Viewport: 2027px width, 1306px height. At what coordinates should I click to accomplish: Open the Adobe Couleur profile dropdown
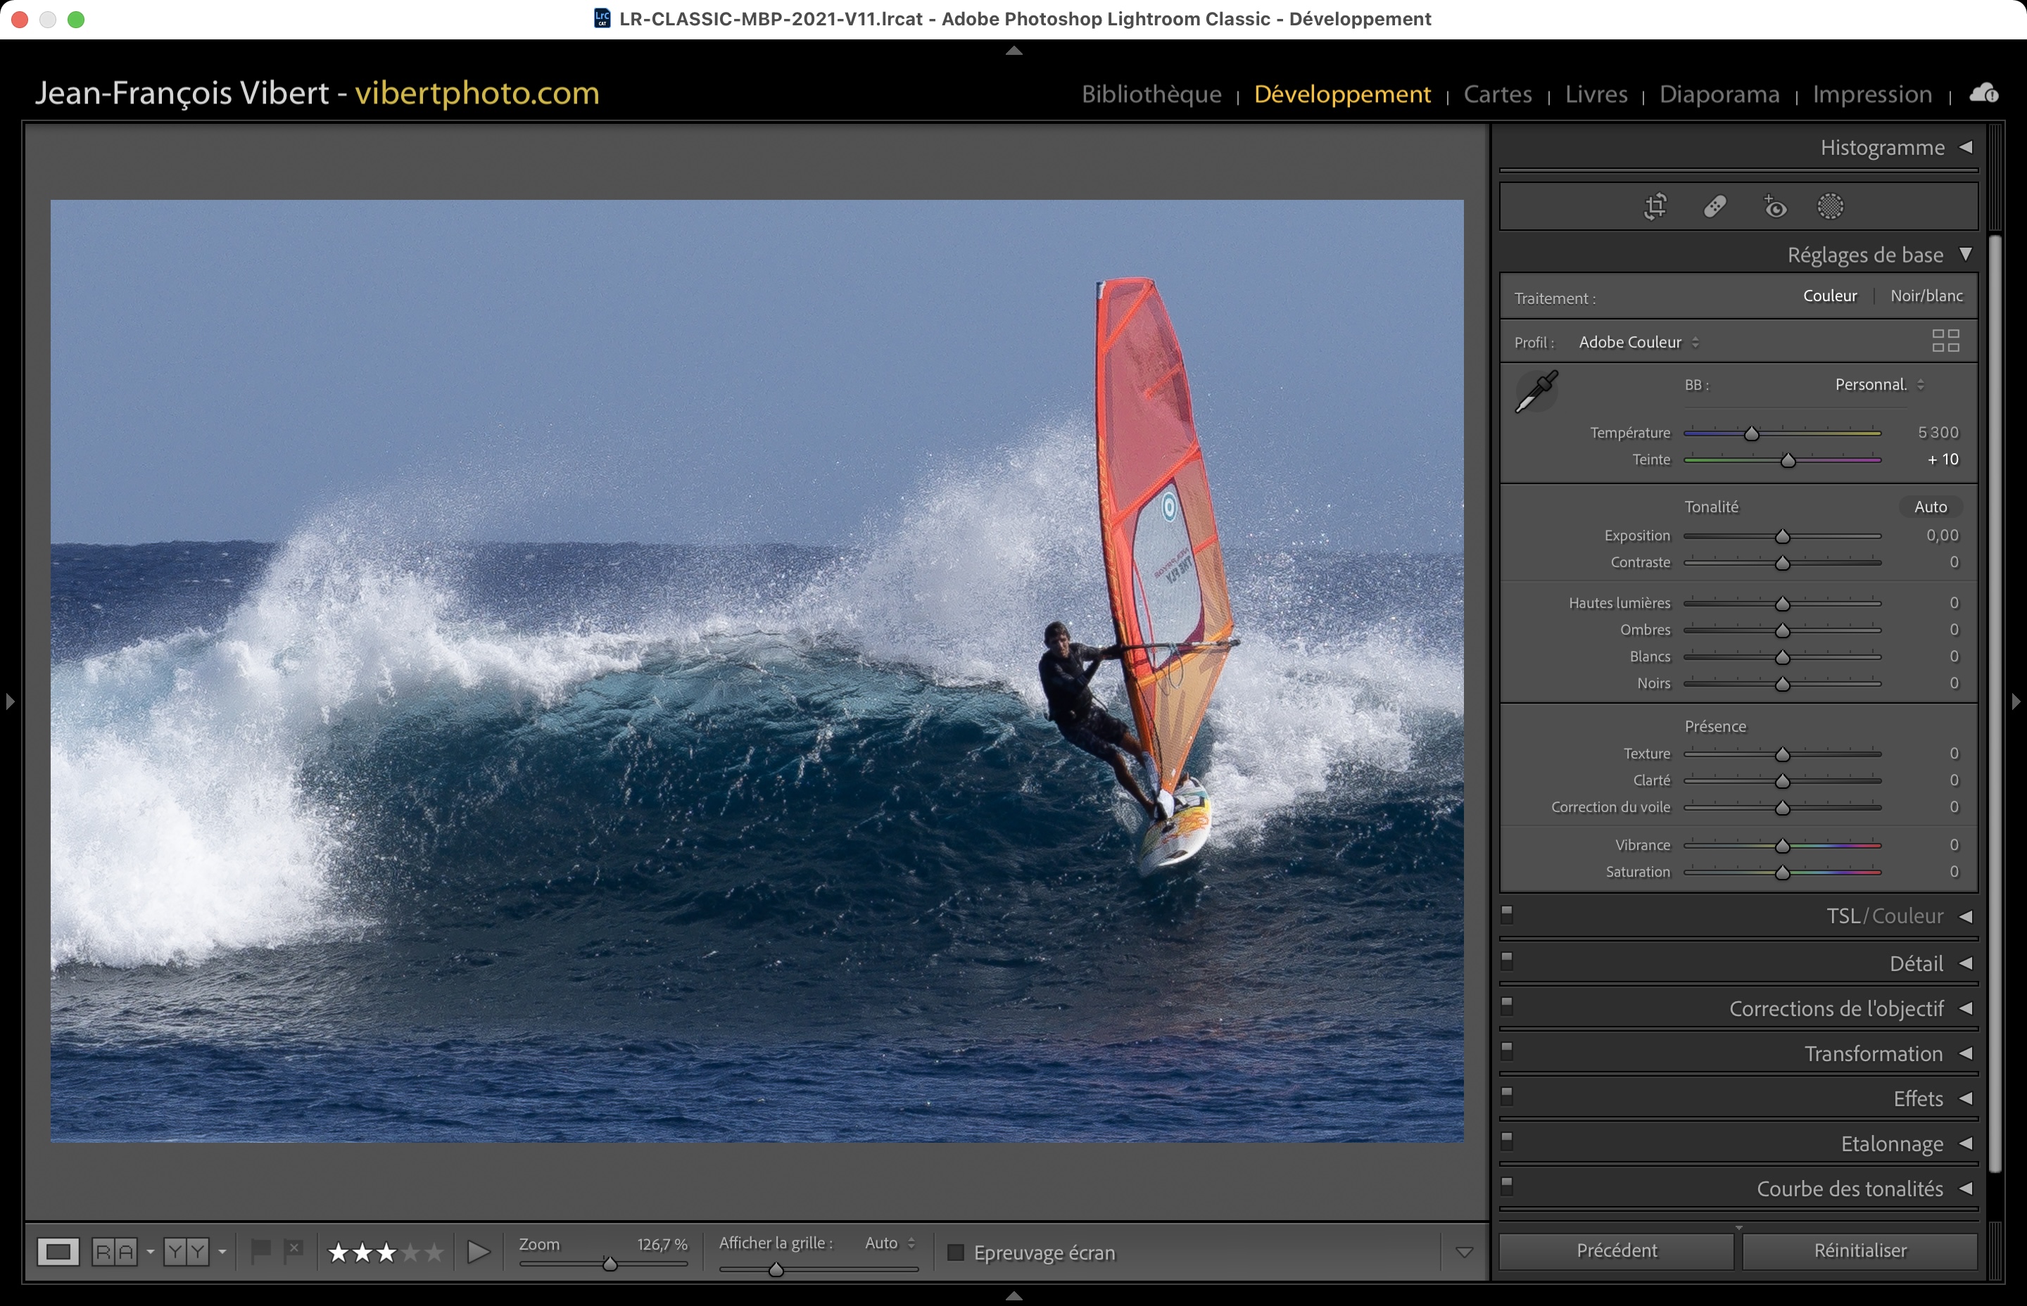[1638, 343]
